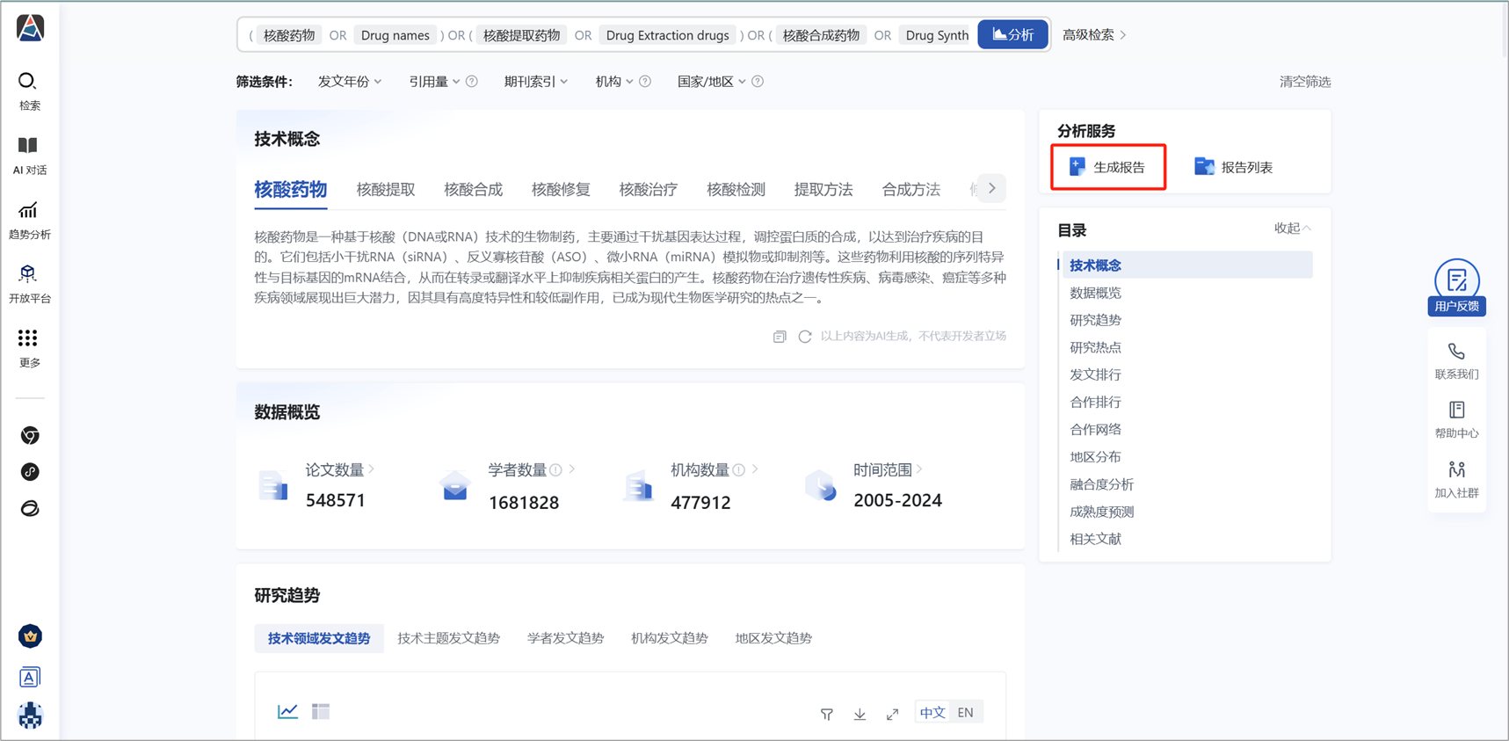The width and height of the screenshot is (1509, 741).
Task: Select the 核酸修复 concept tab
Action: tap(561, 189)
